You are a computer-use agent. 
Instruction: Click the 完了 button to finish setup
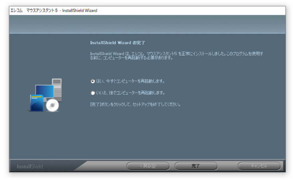coord(196,166)
